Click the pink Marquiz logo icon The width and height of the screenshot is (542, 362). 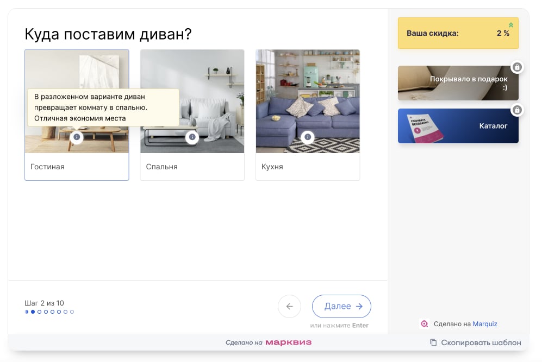424,323
